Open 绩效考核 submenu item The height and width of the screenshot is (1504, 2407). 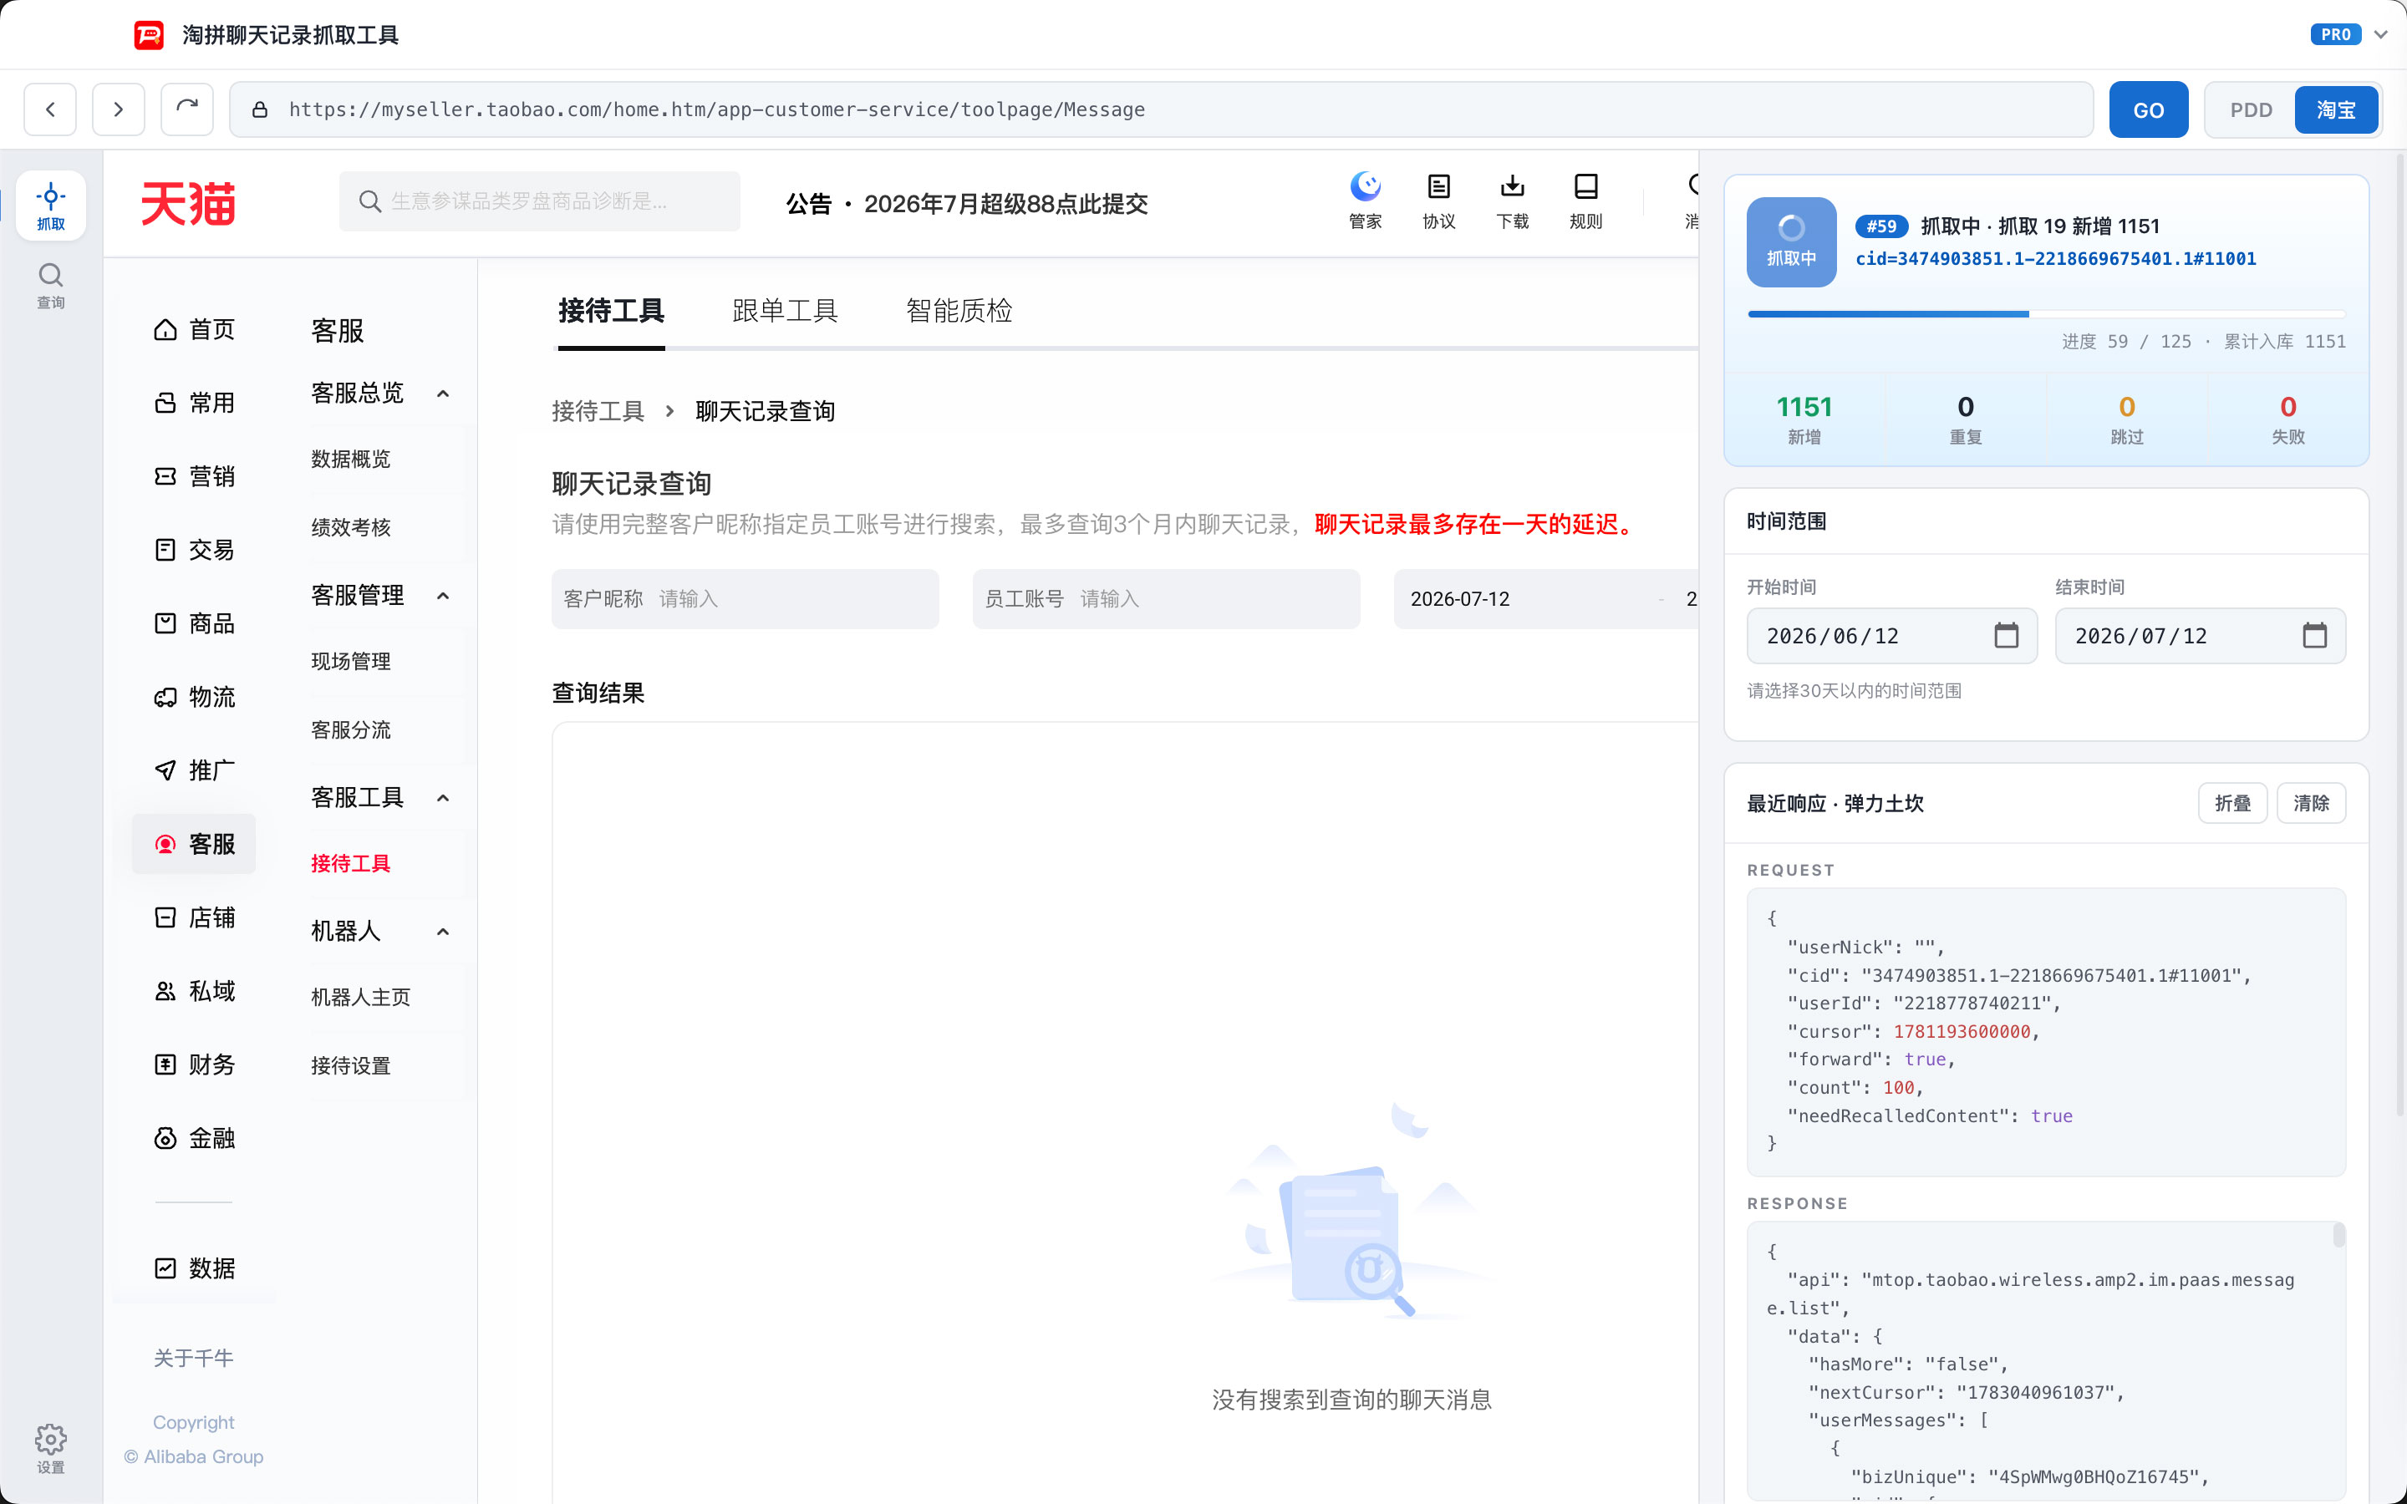[350, 527]
